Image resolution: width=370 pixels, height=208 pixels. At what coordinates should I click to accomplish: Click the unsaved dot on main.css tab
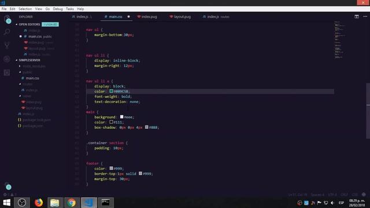coord(128,17)
